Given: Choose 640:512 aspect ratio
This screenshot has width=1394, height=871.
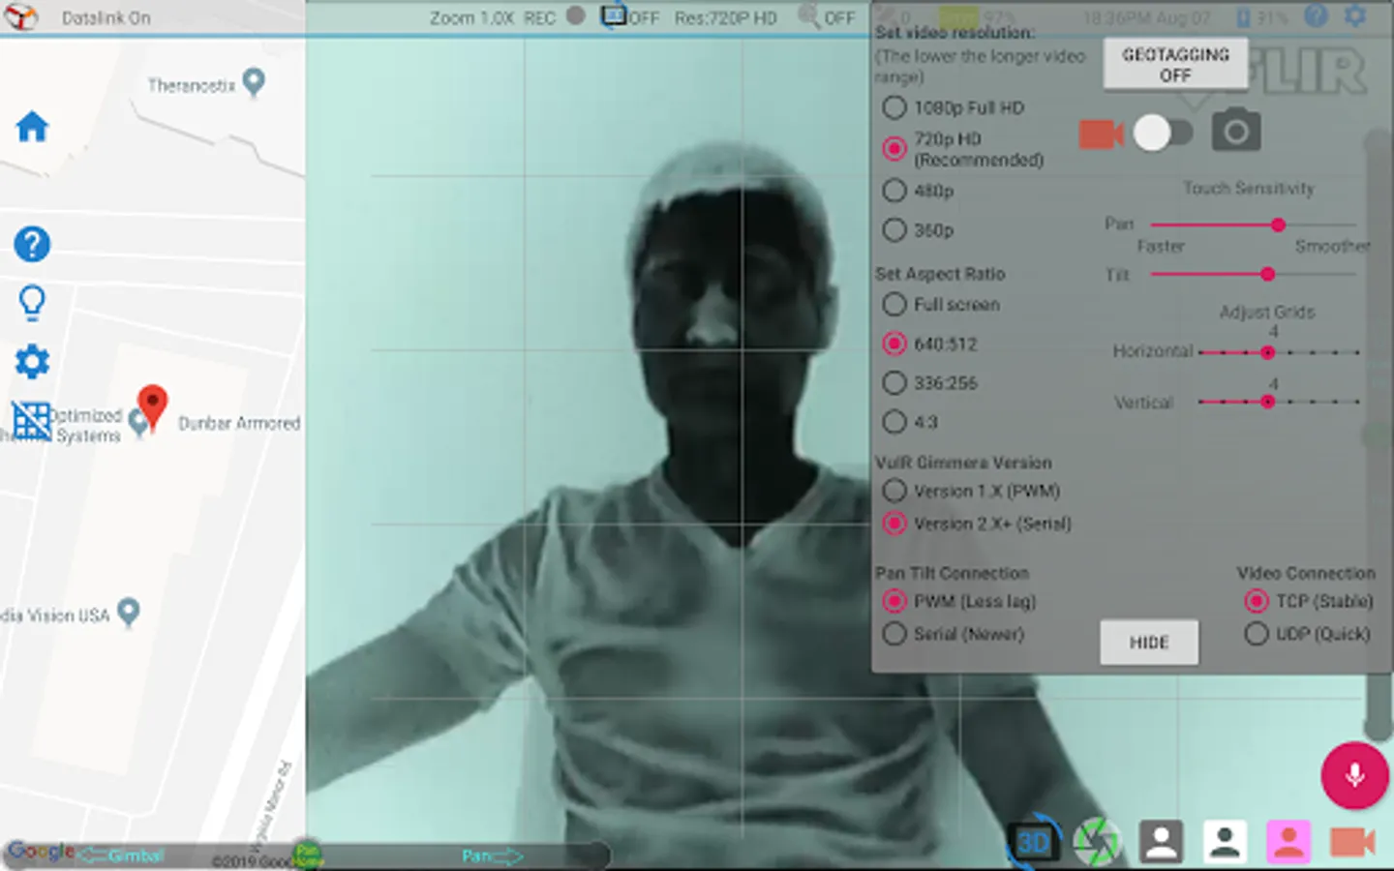Looking at the screenshot, I should 929,344.
